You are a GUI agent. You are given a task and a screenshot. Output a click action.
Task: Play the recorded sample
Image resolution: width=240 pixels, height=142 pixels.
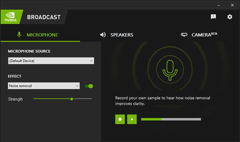point(132,119)
